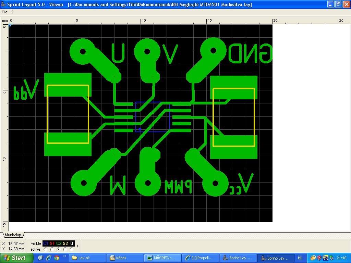
Task: Click the 21:40 system clock
Action: [341, 258]
